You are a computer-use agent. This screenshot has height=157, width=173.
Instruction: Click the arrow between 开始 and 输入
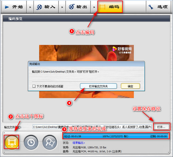click(x=30, y=7)
